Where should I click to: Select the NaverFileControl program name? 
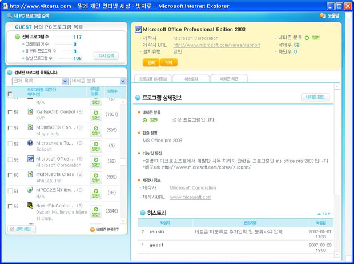pos(55,206)
